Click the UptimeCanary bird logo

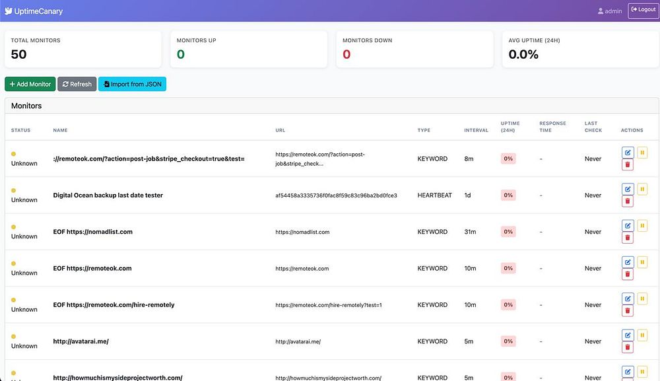click(9, 11)
